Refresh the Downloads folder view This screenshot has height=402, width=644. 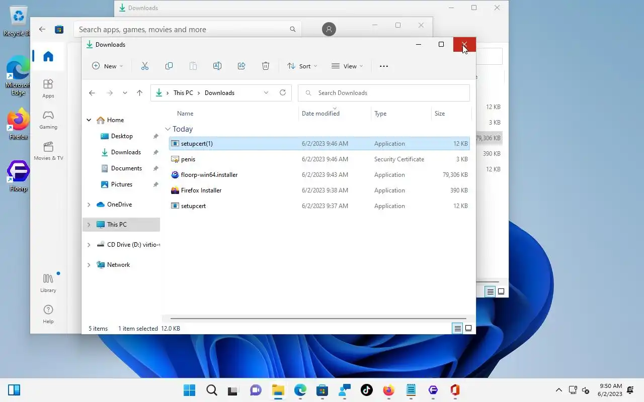(283, 92)
